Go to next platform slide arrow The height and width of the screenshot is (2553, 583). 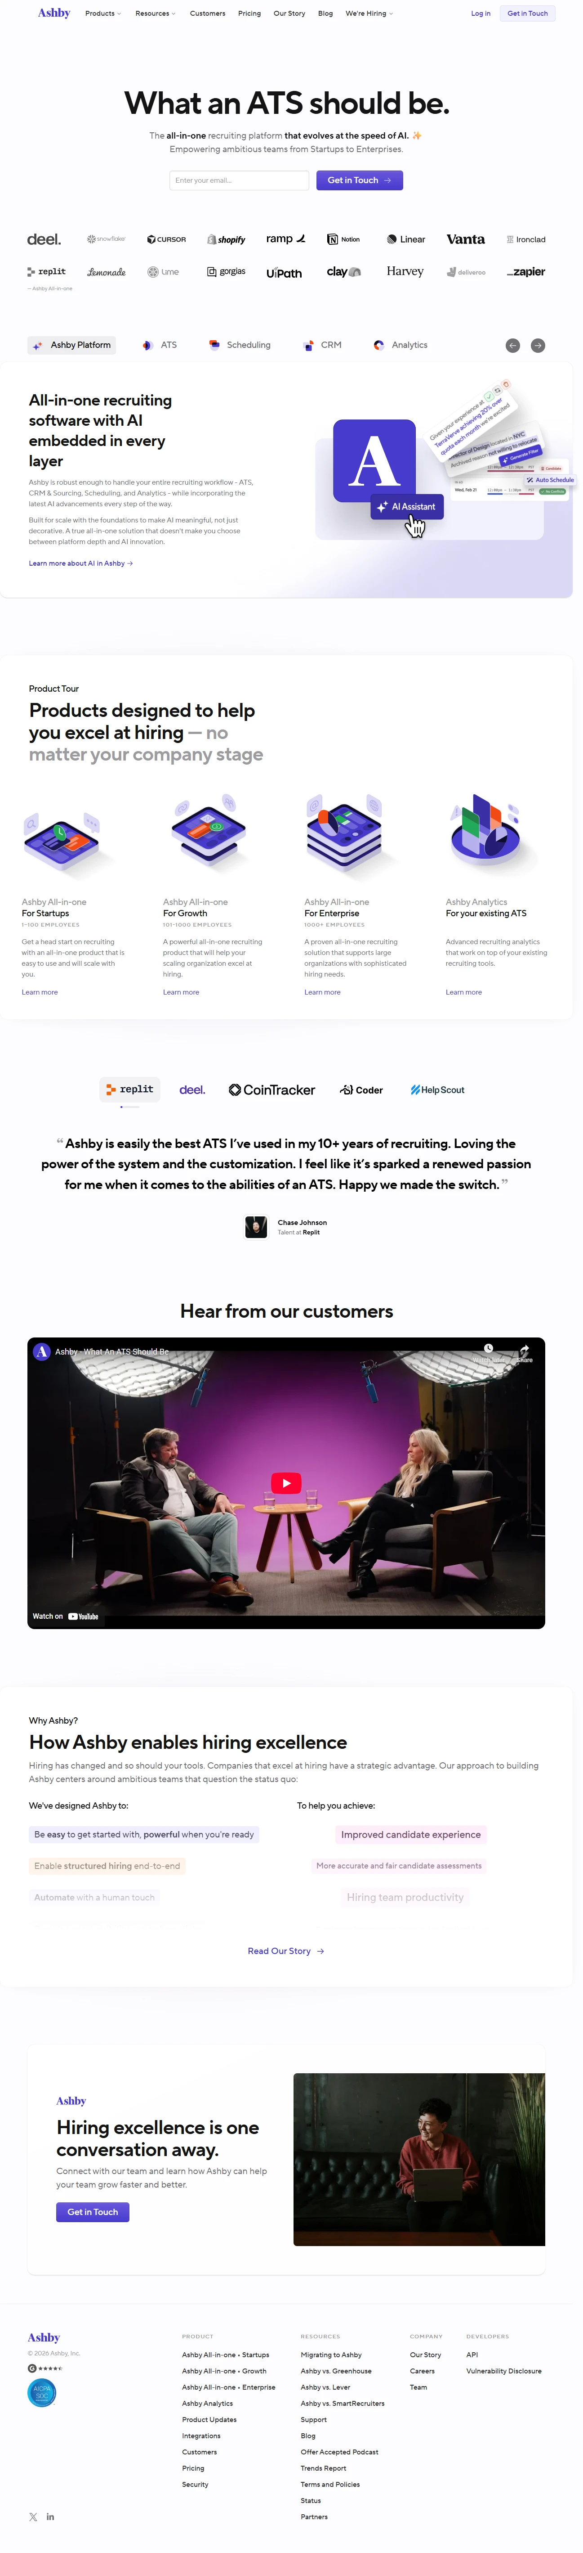click(538, 345)
